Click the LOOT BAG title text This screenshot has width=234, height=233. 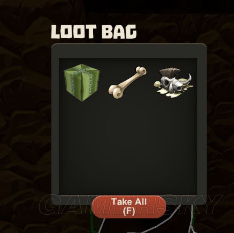(x=94, y=32)
